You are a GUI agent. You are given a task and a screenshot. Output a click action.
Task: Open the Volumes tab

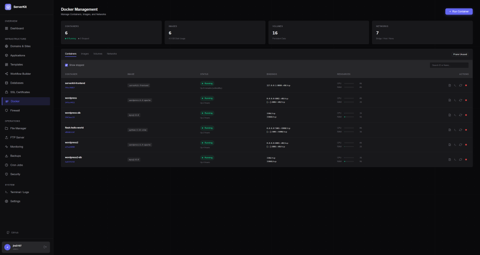[x=97, y=54]
